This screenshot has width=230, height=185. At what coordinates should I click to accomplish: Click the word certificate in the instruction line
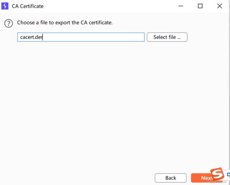pos(100,23)
